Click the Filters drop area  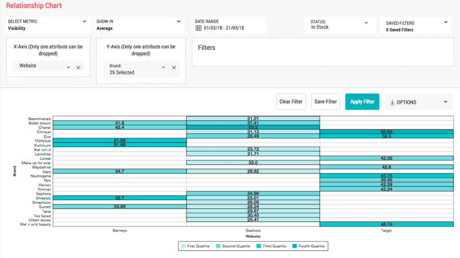322,52
